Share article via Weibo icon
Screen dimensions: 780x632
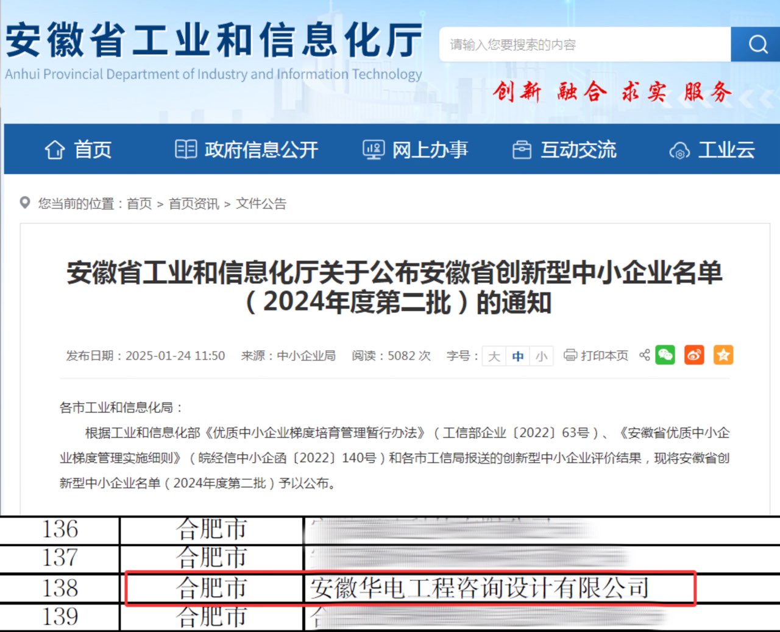click(694, 355)
